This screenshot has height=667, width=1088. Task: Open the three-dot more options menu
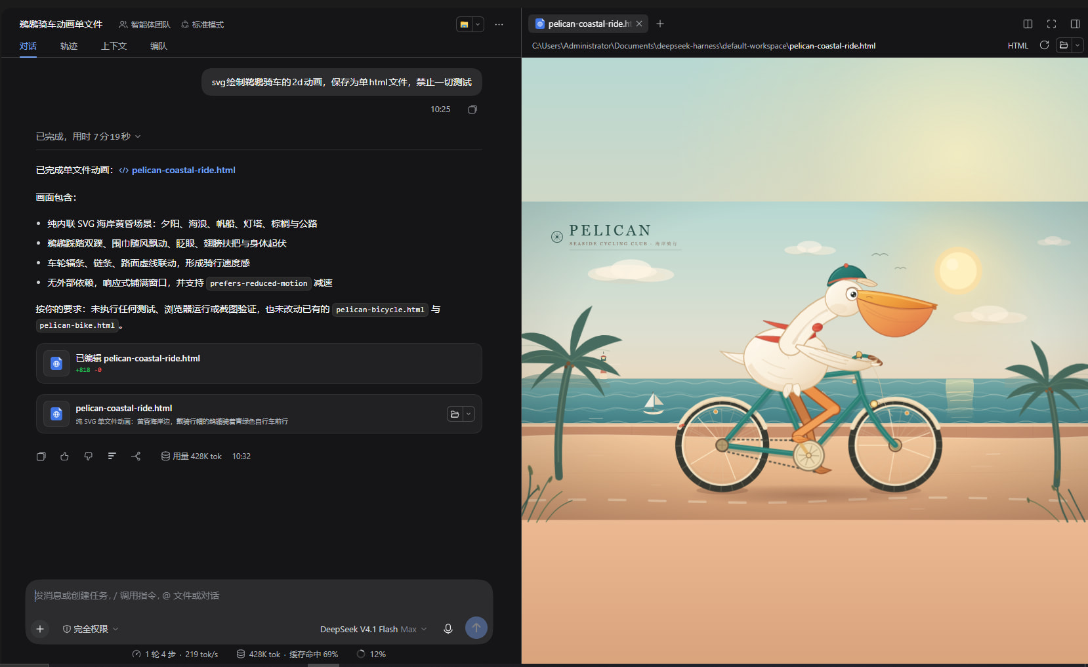tap(499, 24)
